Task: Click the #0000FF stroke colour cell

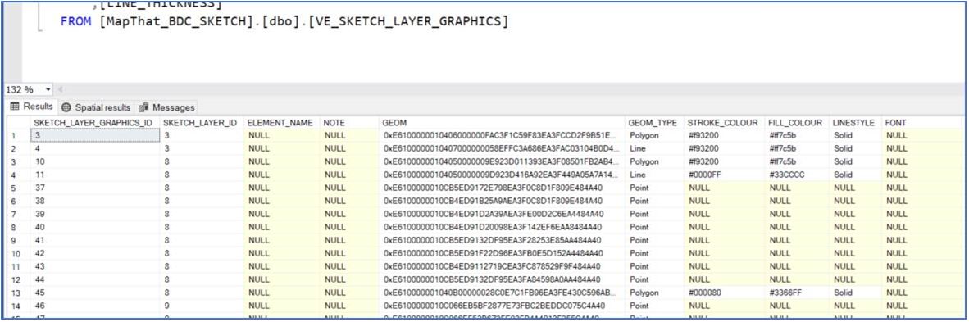Action: click(725, 175)
